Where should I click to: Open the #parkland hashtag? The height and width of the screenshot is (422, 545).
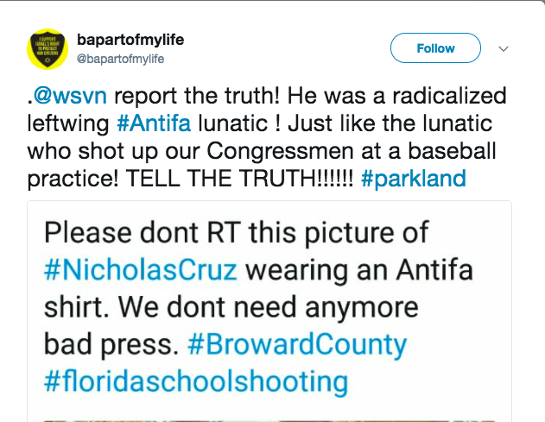(x=414, y=179)
